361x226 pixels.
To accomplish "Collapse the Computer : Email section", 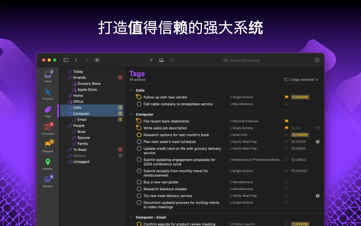I will [x=131, y=217].
